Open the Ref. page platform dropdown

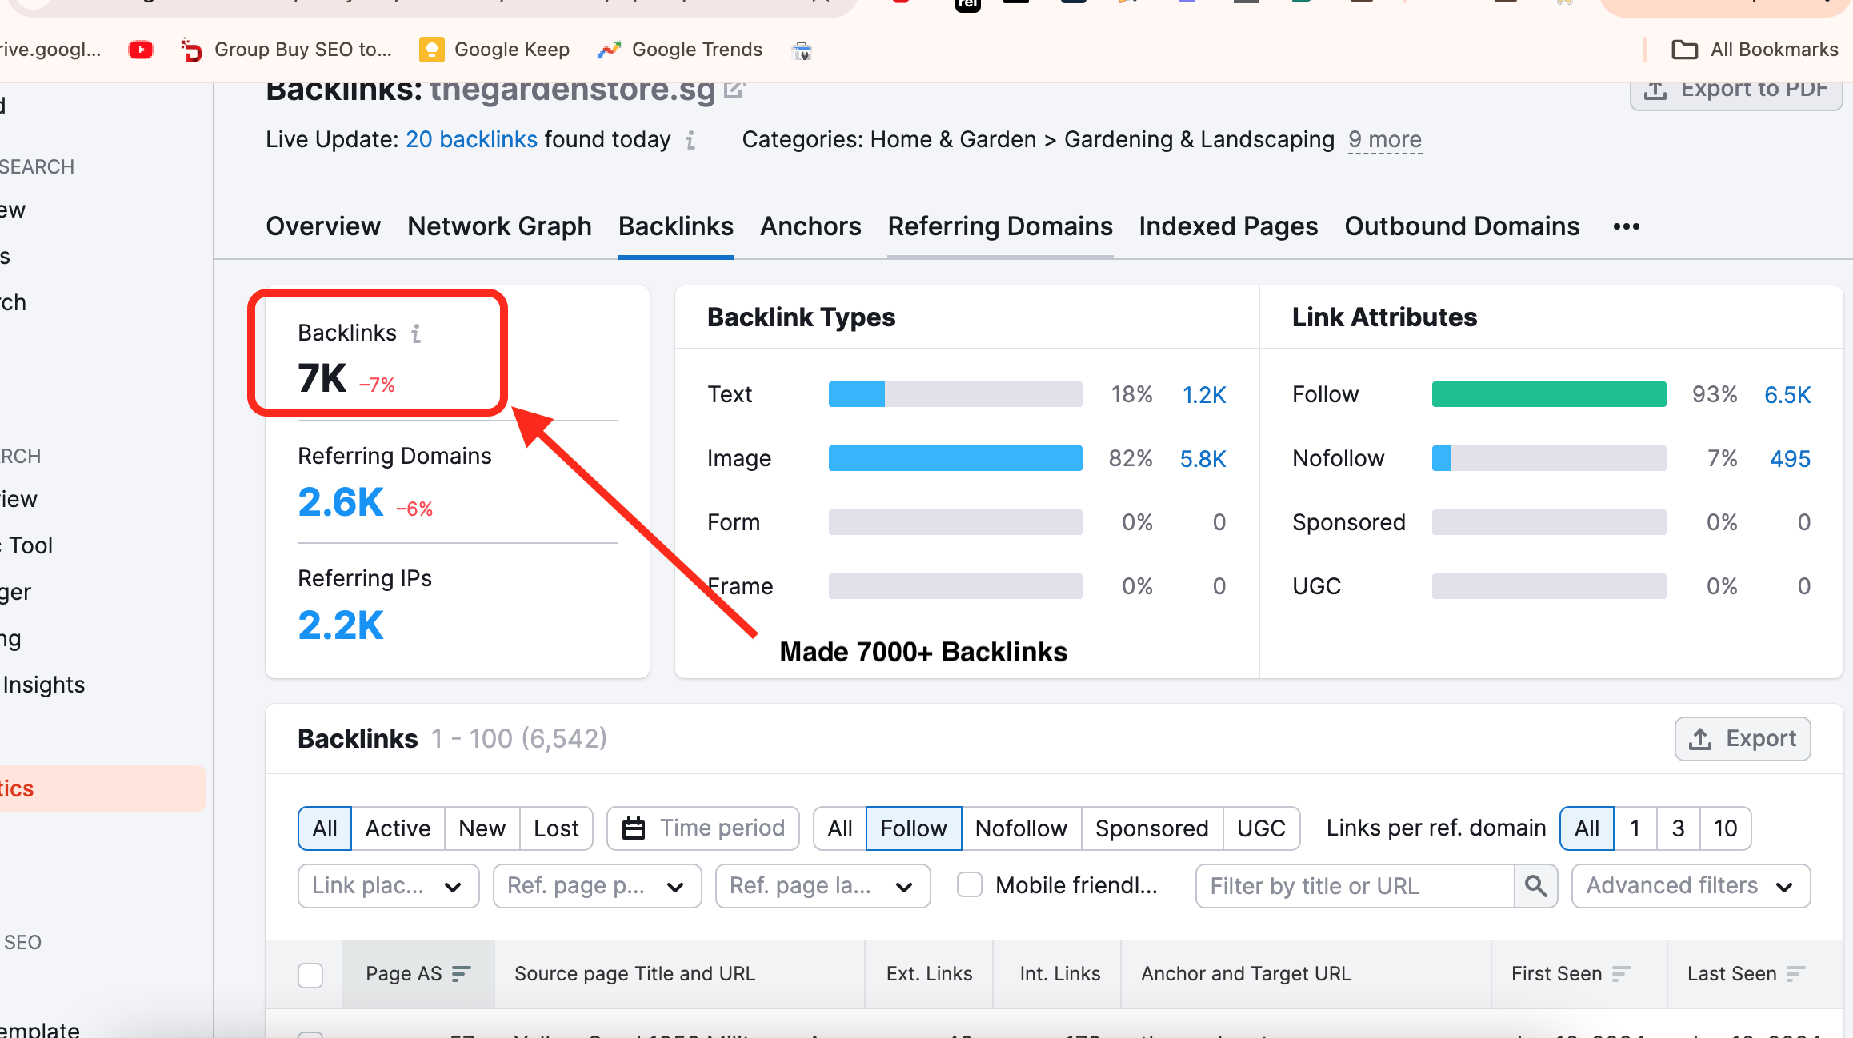pyautogui.click(x=597, y=886)
